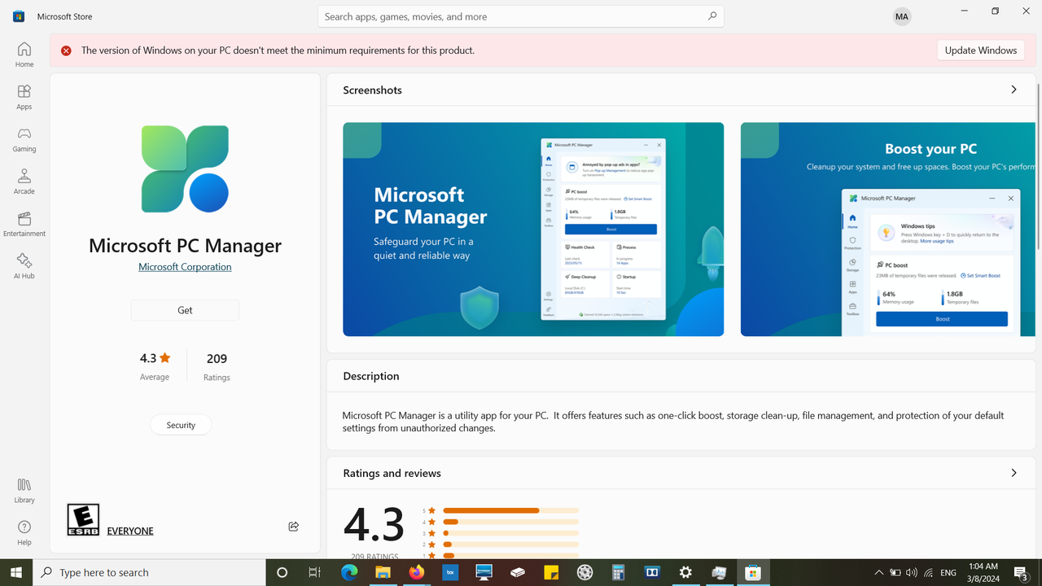Image resolution: width=1042 pixels, height=586 pixels.
Task: Click the Description heading
Action: click(x=371, y=376)
